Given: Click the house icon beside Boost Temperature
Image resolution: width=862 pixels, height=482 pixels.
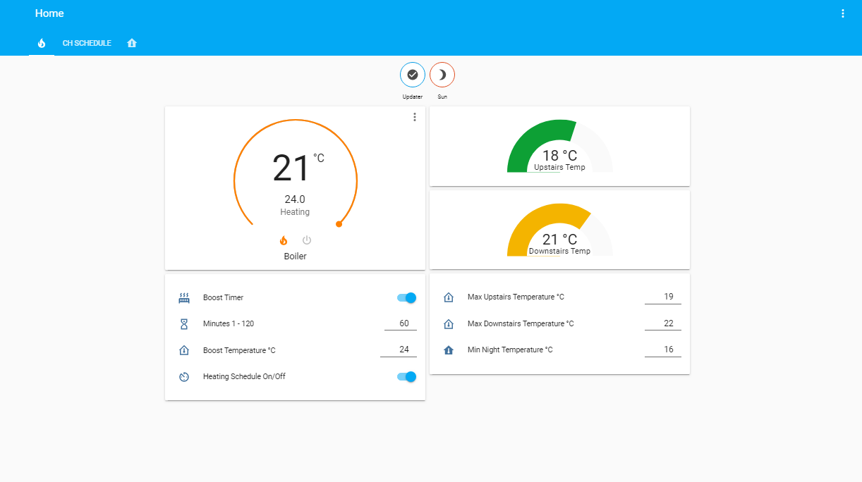Looking at the screenshot, I should [184, 350].
